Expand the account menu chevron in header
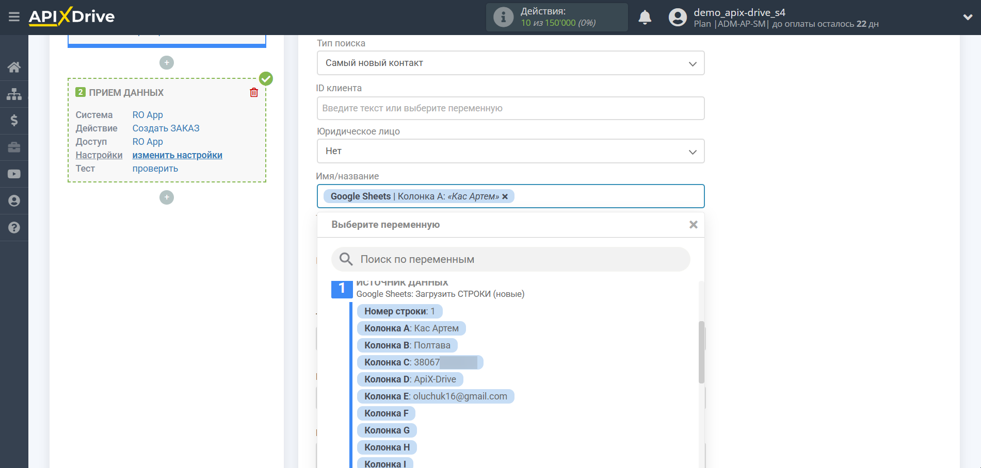This screenshot has width=981, height=468. click(968, 17)
